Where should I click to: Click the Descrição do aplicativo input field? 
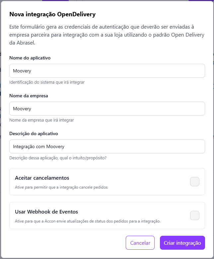click(107, 146)
